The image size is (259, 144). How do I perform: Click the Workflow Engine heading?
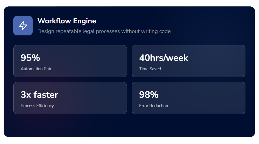(67, 21)
